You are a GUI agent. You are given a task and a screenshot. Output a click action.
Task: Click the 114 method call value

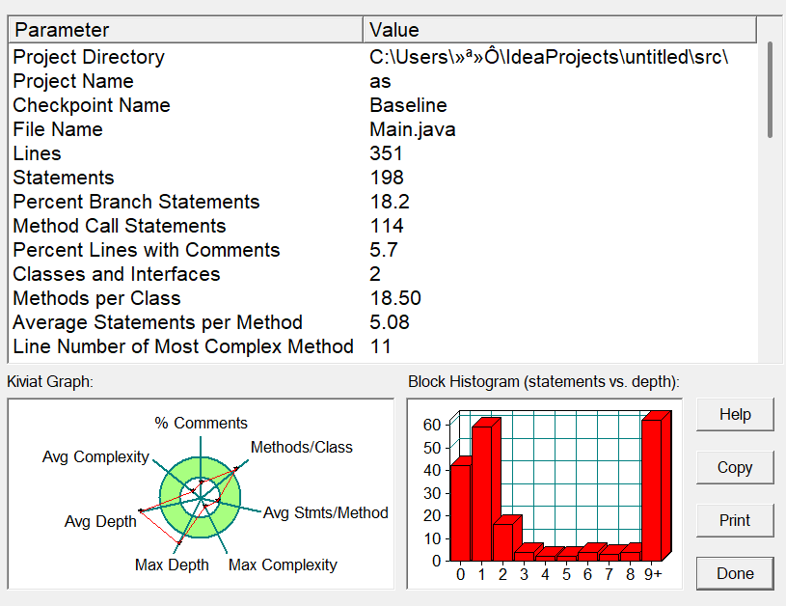pyautogui.click(x=387, y=226)
